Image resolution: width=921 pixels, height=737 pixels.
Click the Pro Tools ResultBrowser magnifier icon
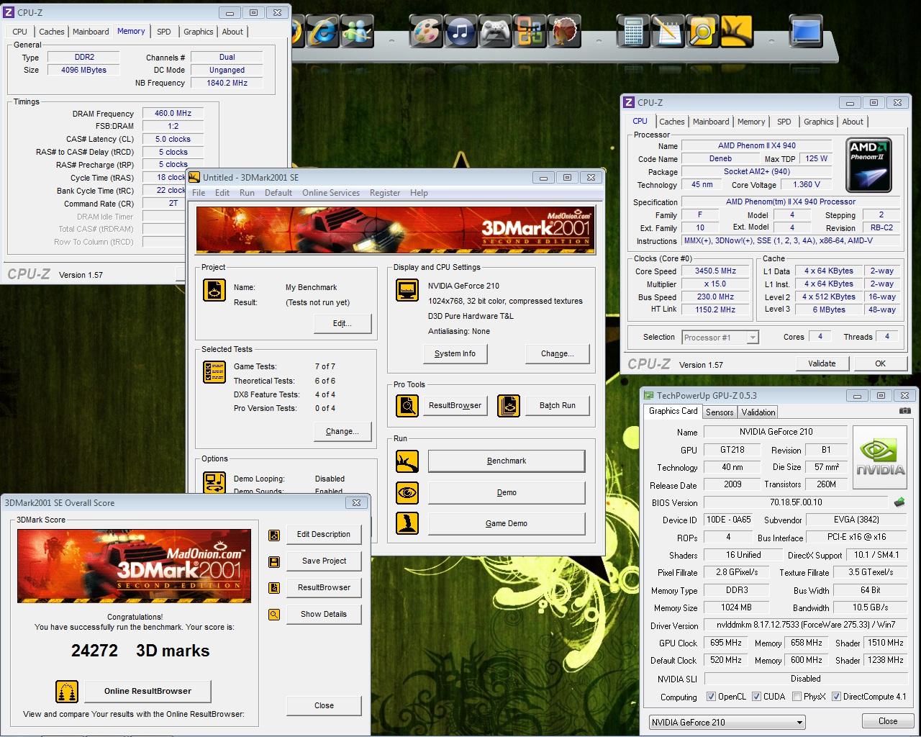tap(407, 405)
